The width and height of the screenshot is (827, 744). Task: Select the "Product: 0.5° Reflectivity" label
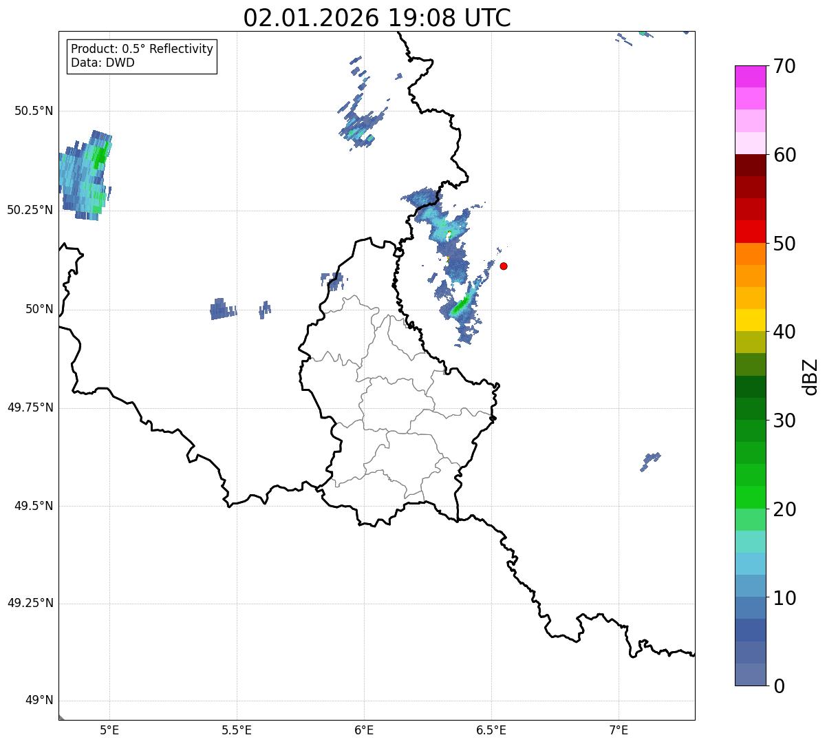pos(142,50)
